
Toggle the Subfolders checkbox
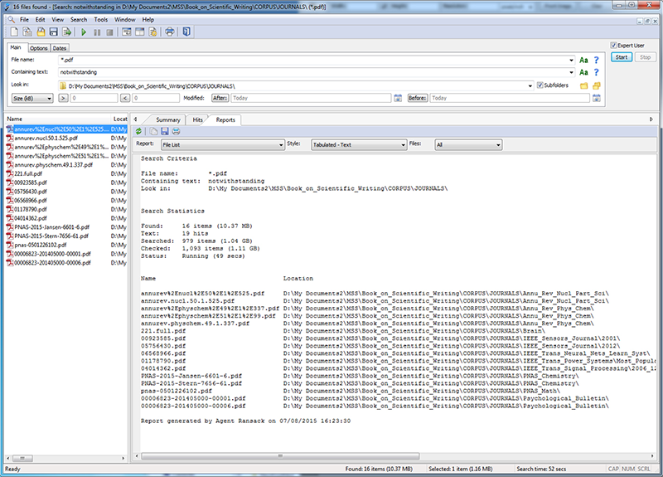pyautogui.click(x=538, y=85)
